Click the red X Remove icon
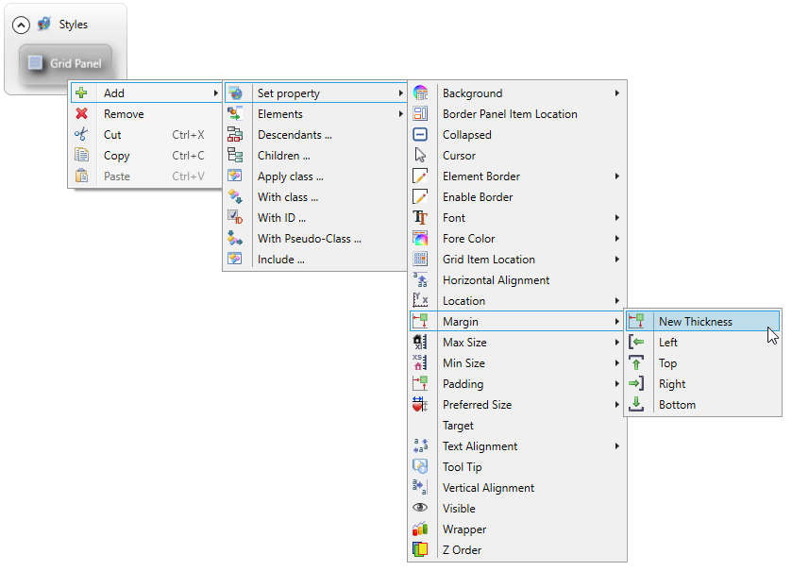 click(82, 114)
